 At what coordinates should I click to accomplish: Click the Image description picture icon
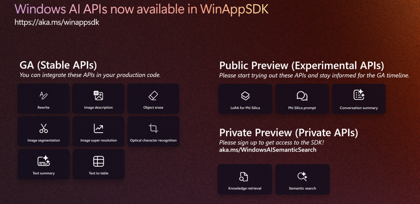(98, 95)
